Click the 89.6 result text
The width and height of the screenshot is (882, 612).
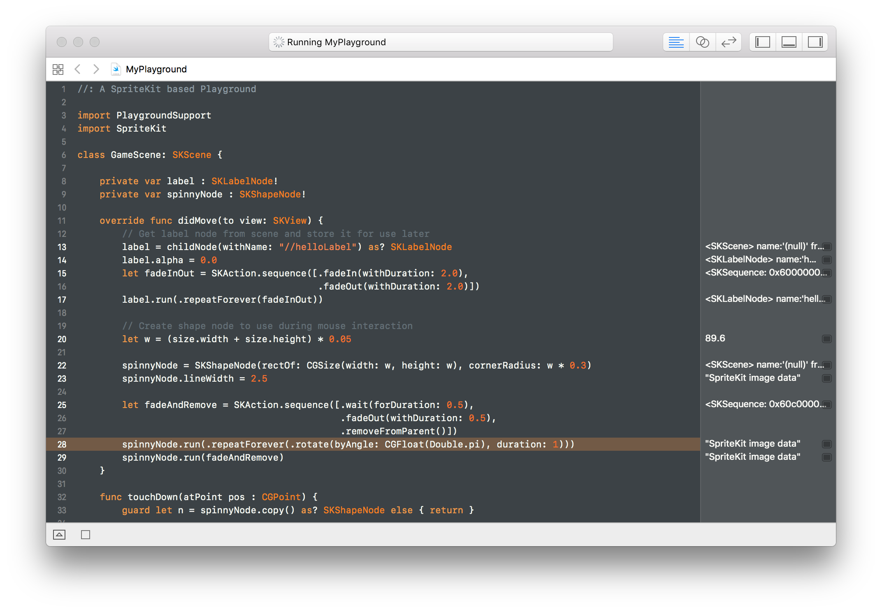point(715,338)
